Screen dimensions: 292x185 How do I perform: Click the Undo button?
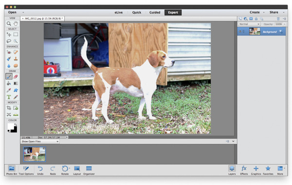(x=40, y=170)
